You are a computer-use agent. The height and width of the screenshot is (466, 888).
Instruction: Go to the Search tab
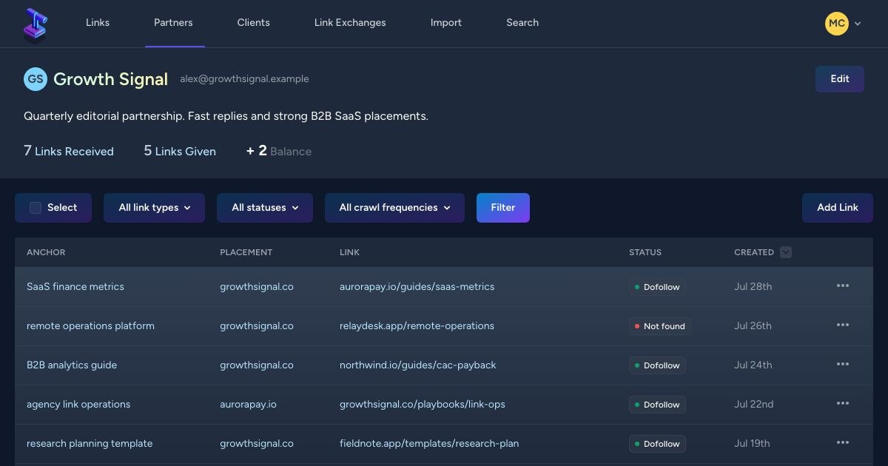click(x=522, y=23)
